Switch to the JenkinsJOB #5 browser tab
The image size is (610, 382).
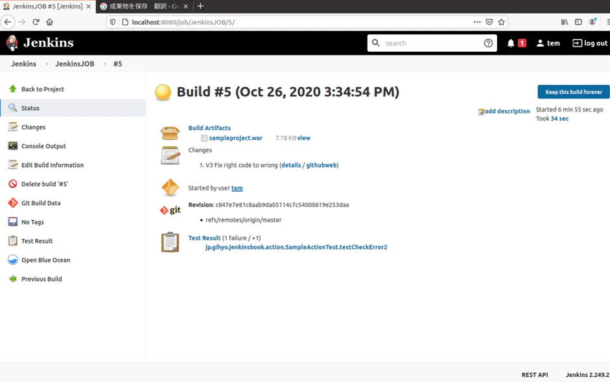(48, 6)
